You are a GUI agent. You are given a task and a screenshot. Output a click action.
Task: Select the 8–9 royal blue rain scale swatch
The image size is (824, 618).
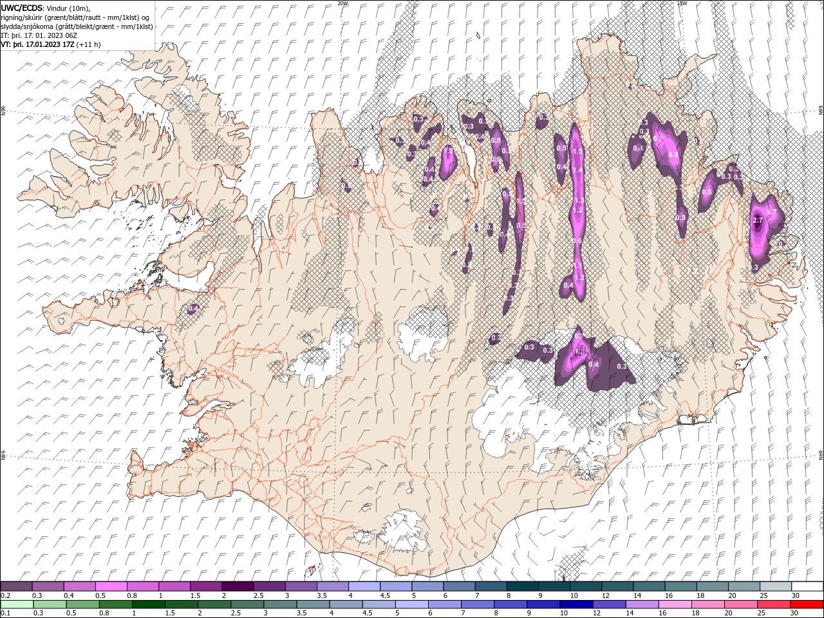point(510,604)
